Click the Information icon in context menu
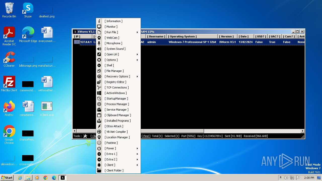 [x=99, y=21]
